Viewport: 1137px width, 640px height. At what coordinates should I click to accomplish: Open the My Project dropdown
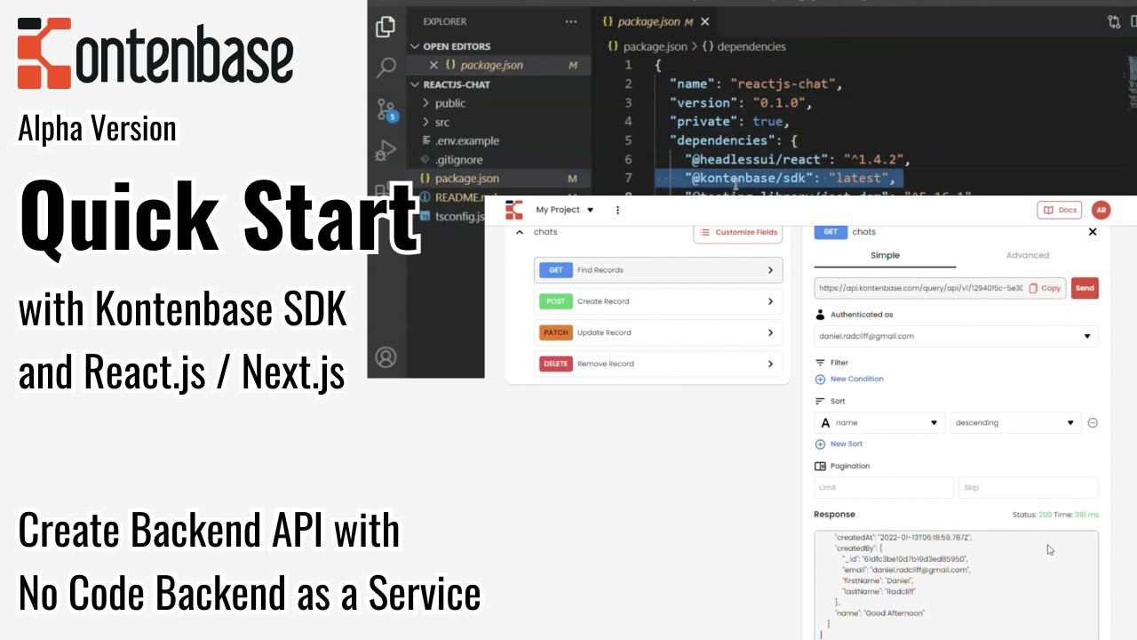565,210
